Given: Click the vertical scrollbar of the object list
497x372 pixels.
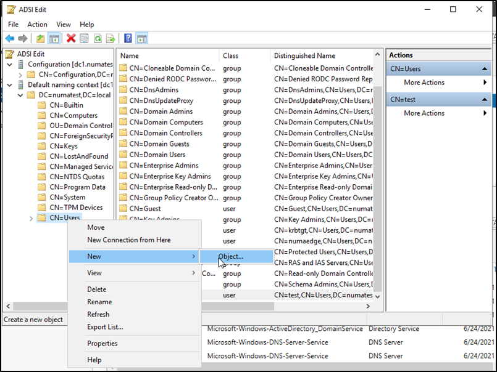Looking at the screenshot, I should point(378,185).
